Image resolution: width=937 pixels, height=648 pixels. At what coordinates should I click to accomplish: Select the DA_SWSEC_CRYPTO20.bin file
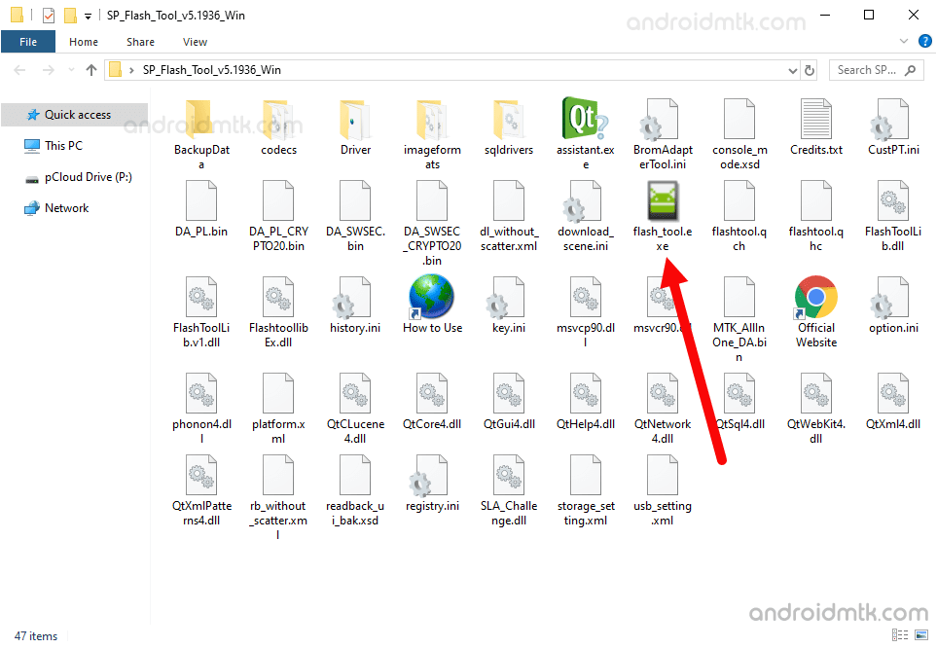432,224
